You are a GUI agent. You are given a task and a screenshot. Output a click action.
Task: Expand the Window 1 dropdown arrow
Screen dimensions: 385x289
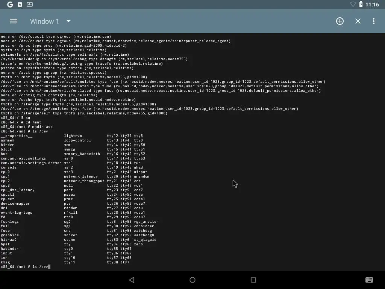coord(68,21)
